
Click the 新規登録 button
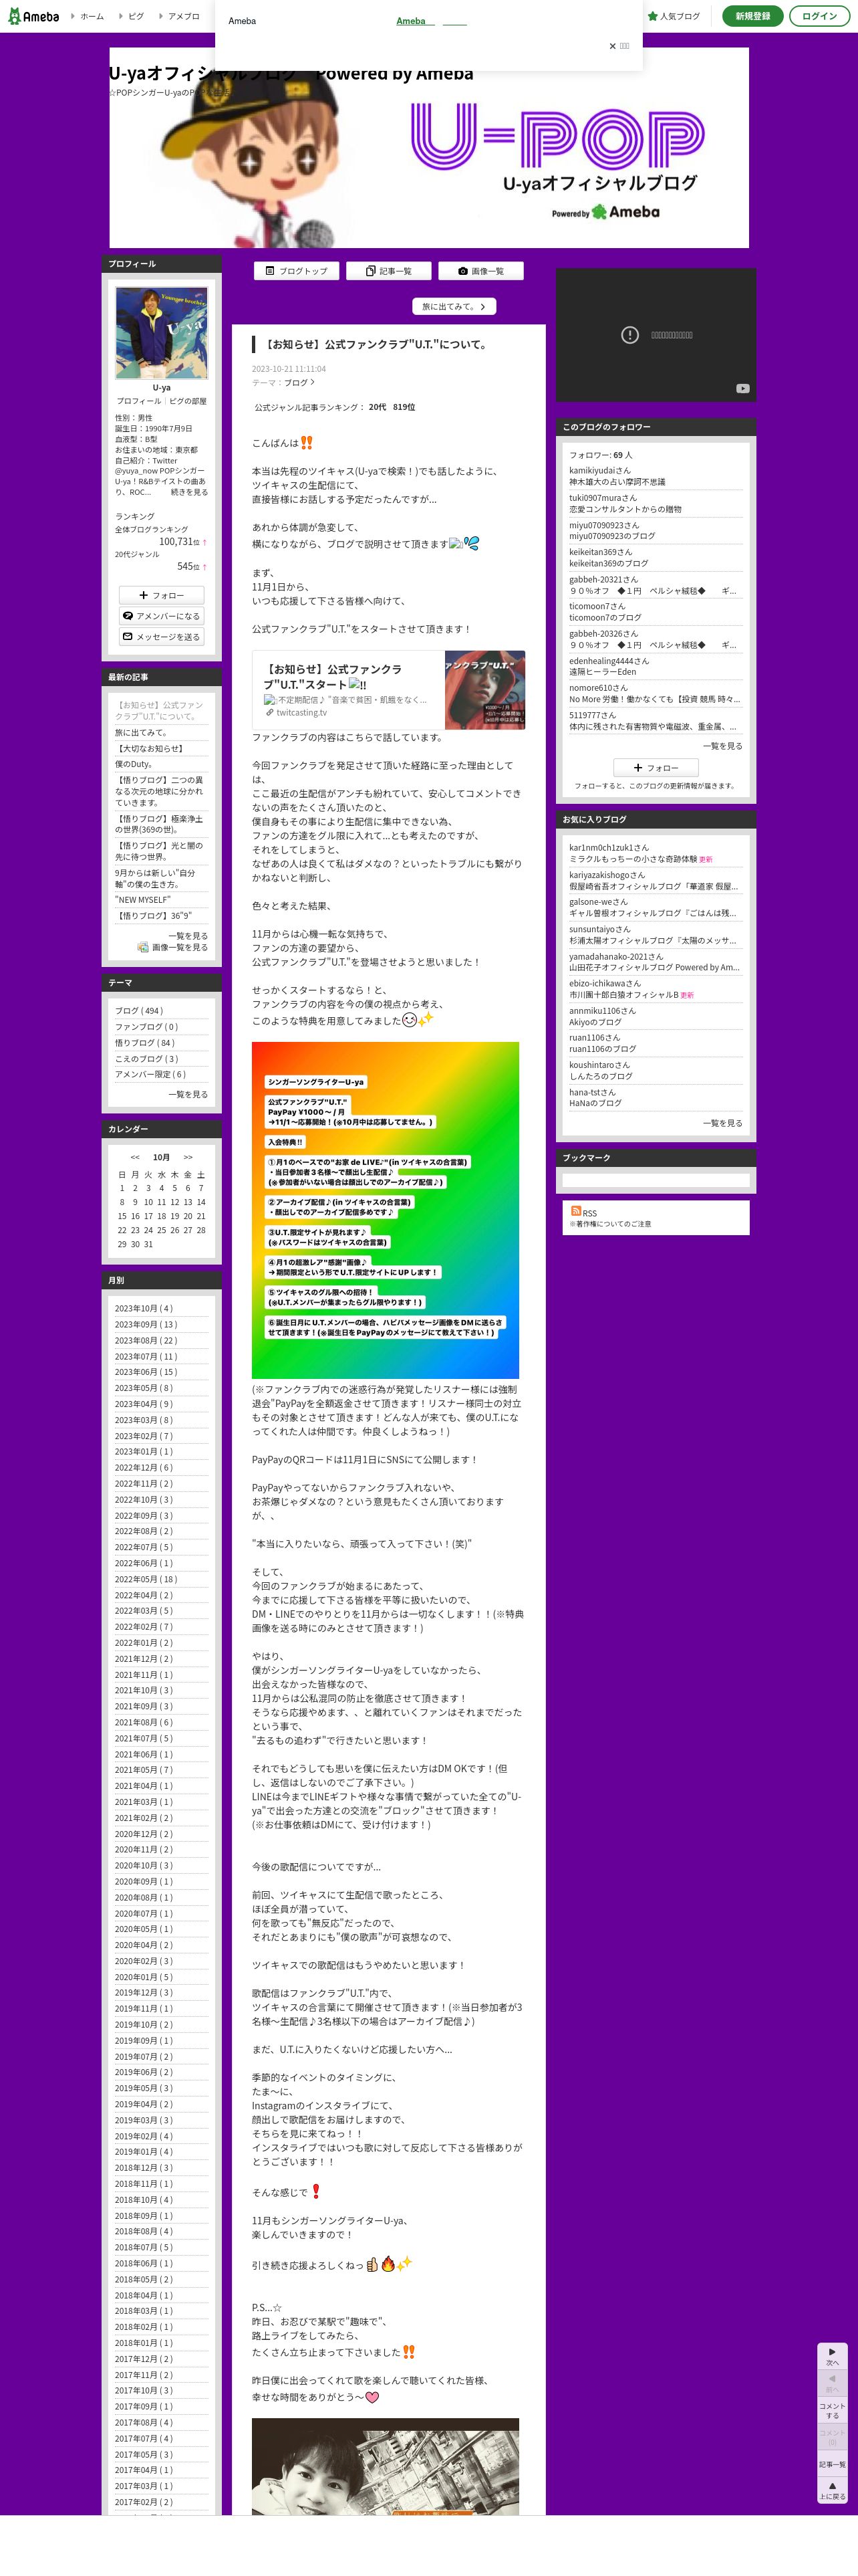[752, 16]
